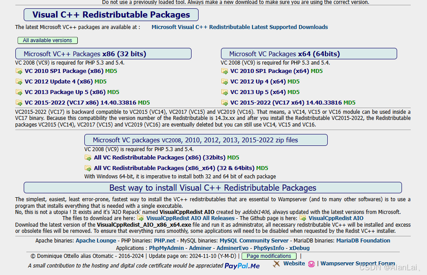Click folder icon beside VC 2012 Update 4 x86
Screen dimensions: 427x275
[19, 82]
